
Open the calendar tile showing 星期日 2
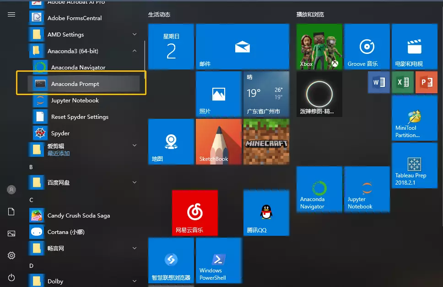click(171, 46)
